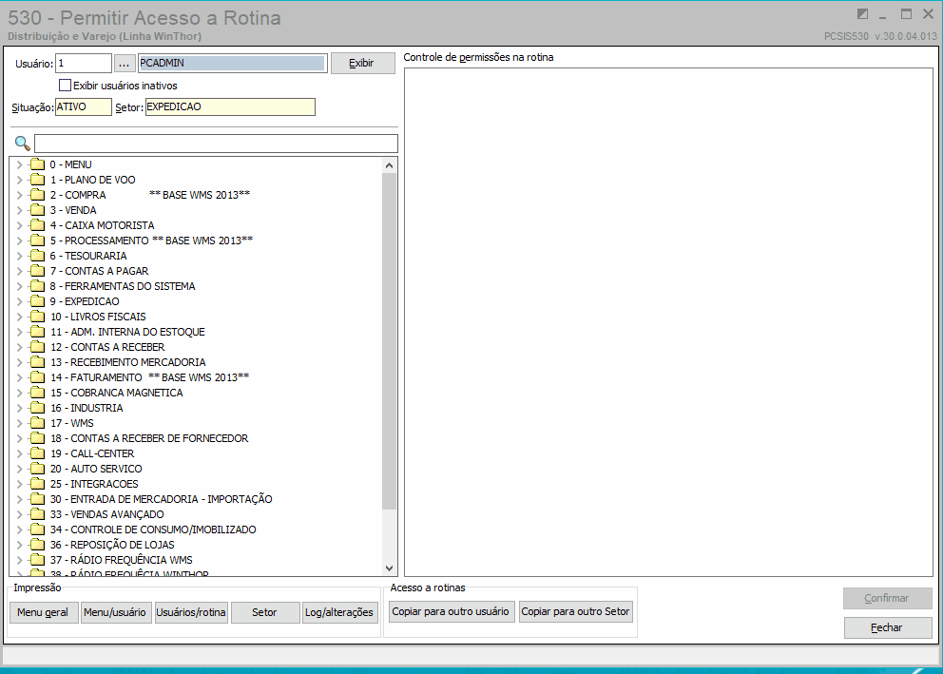This screenshot has width=943, height=674.
Task: Enable Exibir usuários inativos checkbox
Action: (65, 86)
